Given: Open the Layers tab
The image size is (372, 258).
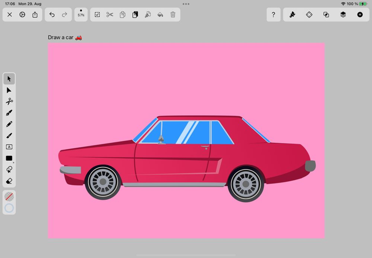Looking at the screenshot, I should point(343,15).
